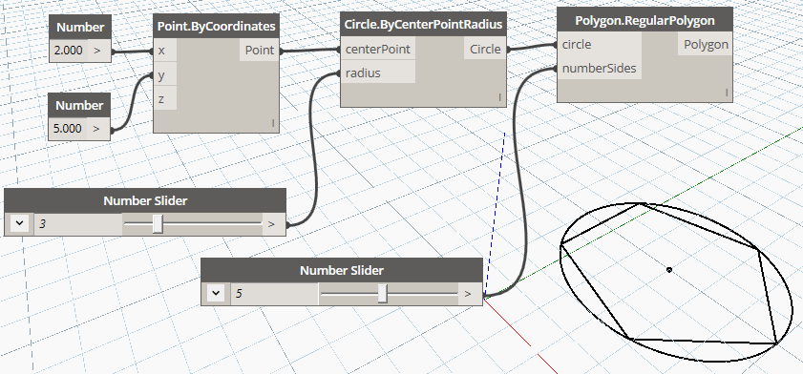Screen dimensions: 803x374
Task: Select the Circle.ByCenterPointRadius node header
Action: point(423,24)
